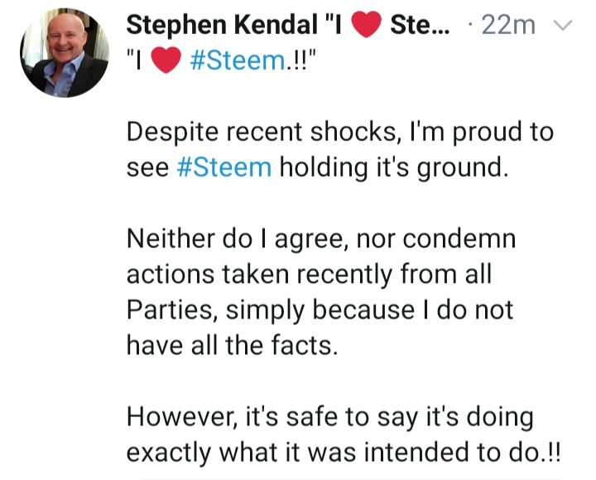Click the 'Neither do I agree' line

pos(321,239)
